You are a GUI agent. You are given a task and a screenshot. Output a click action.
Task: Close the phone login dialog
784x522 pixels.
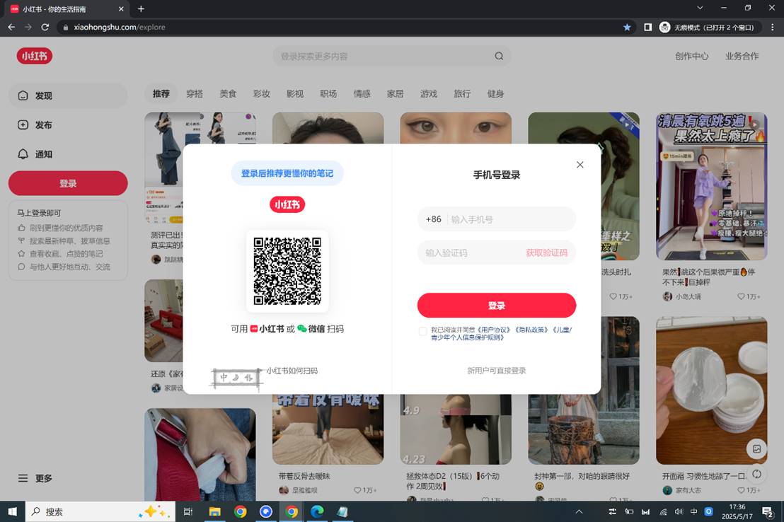coord(580,165)
